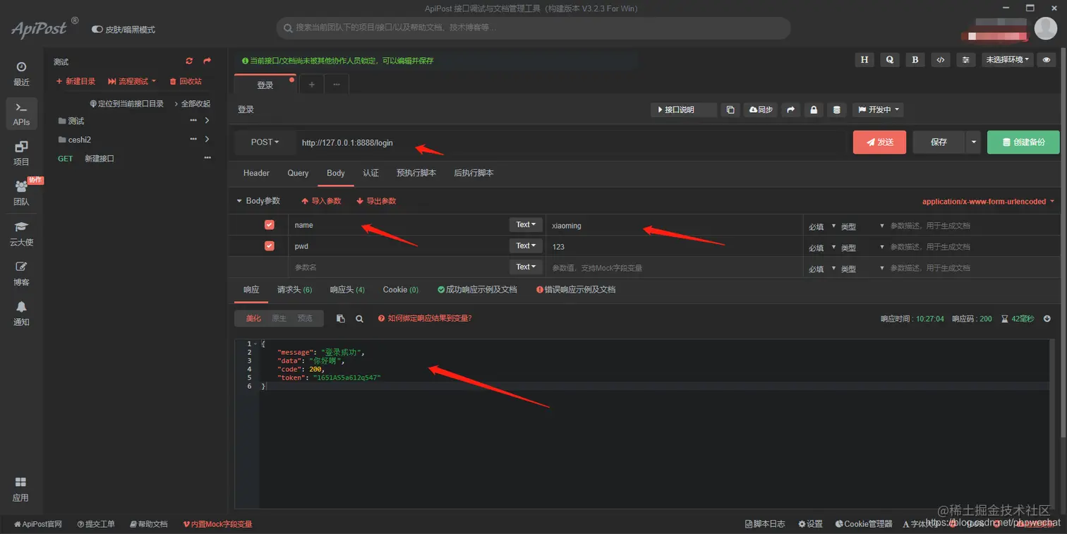This screenshot has width=1067, height=534.
Task: Toggle the 皮肤/暗黑模式 switch
Action: point(97,30)
